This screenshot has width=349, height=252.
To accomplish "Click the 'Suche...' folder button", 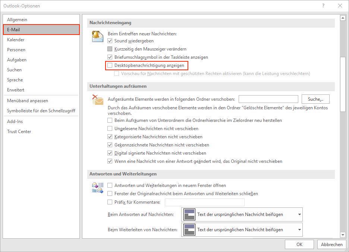I will [315, 99].
